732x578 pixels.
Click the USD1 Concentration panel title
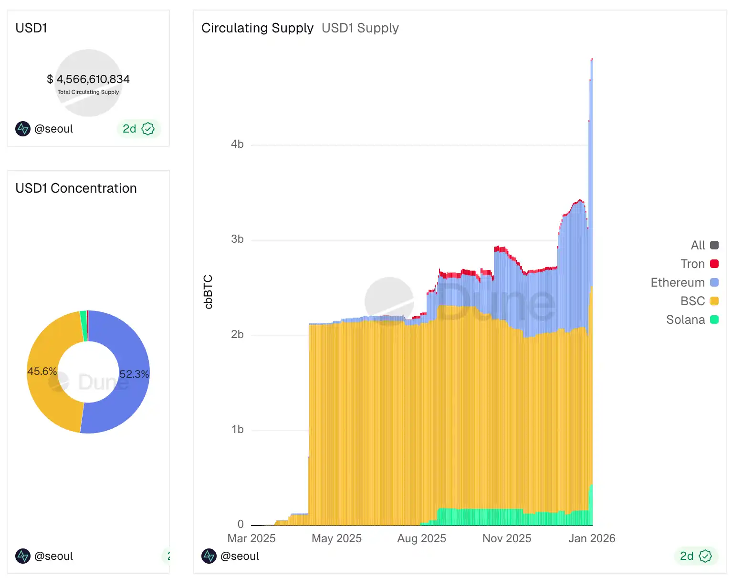point(76,188)
